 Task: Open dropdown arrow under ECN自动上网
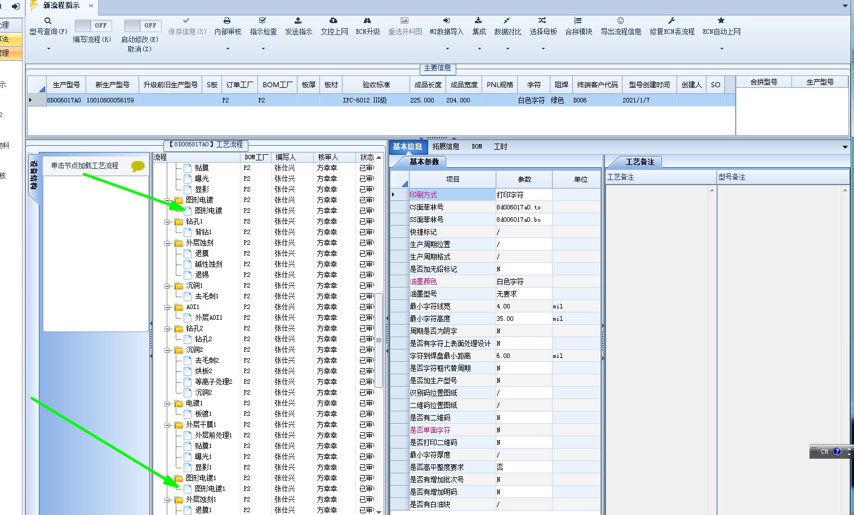[722, 49]
